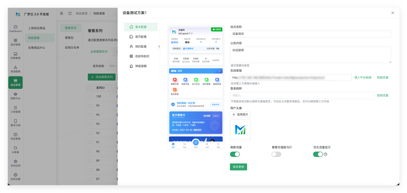The image size is (407, 193).
Task: Open 渠道管理 sidebar icon
Action: [x=15, y=69]
